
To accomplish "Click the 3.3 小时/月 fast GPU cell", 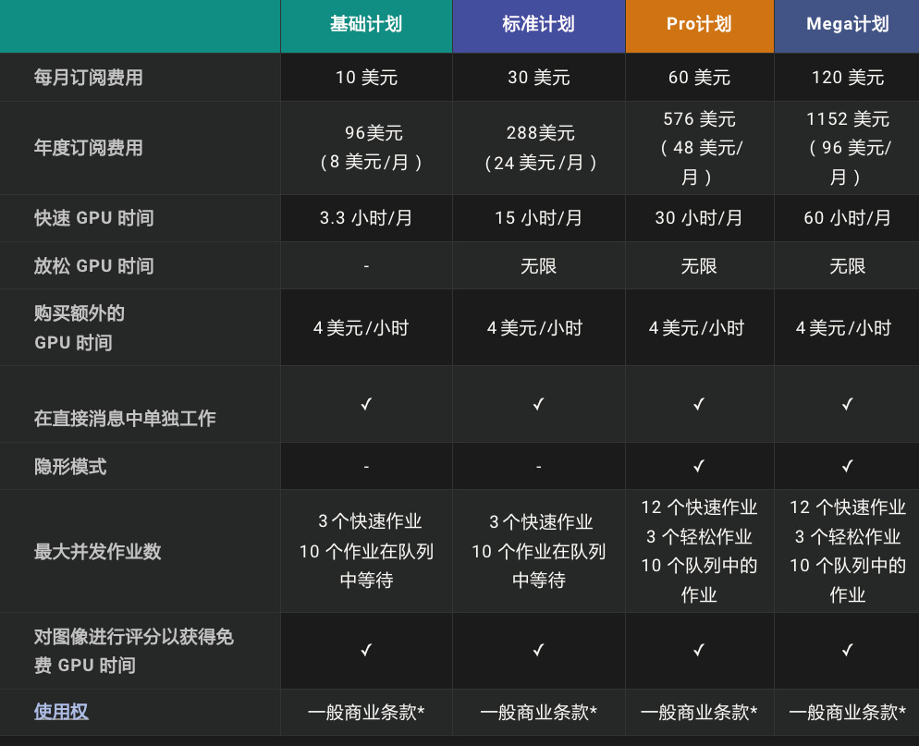I will [x=366, y=218].
